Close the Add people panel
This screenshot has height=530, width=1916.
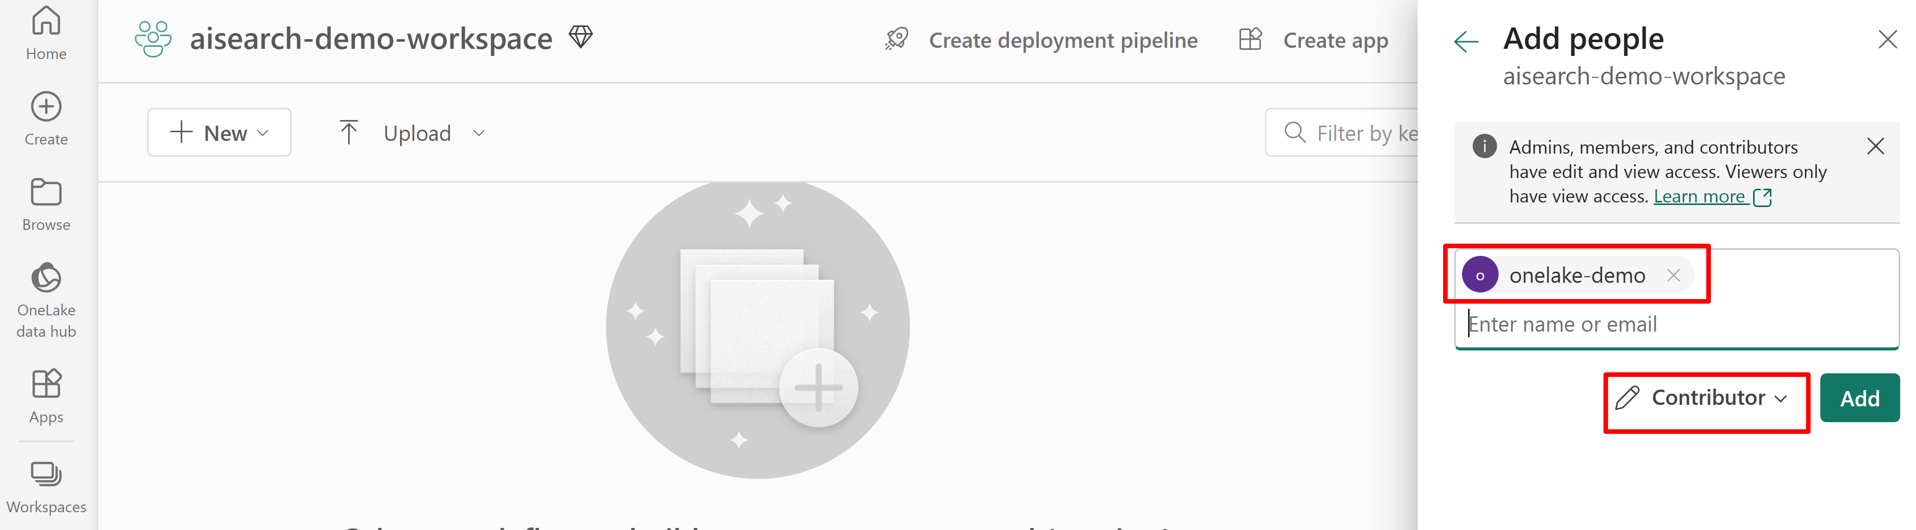pos(1887,39)
